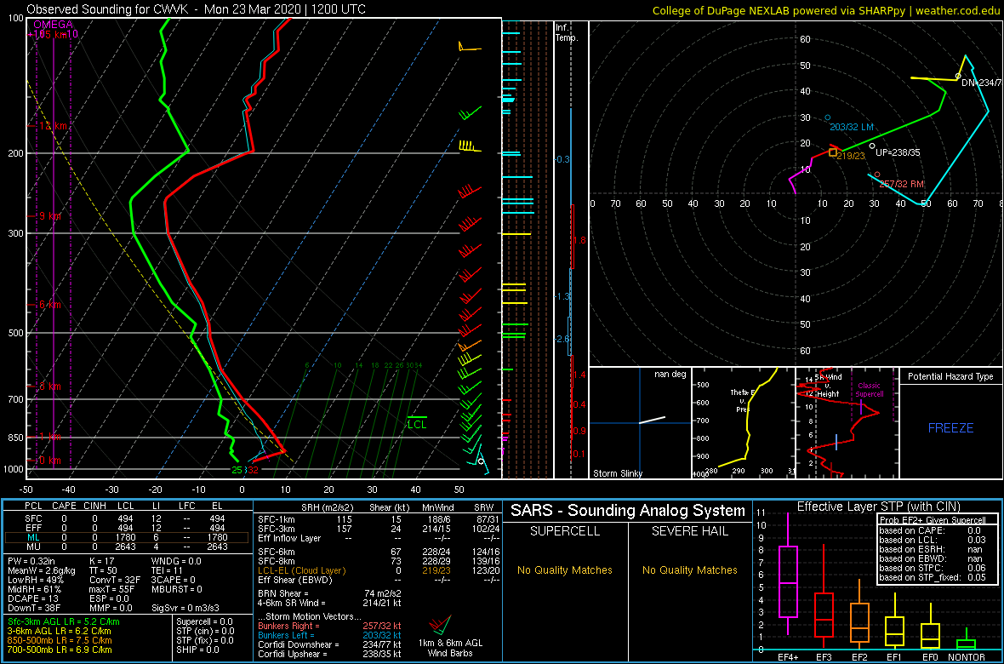This screenshot has height=664, width=1004.
Task: Click the nan deg text
Action: [x=670, y=374]
